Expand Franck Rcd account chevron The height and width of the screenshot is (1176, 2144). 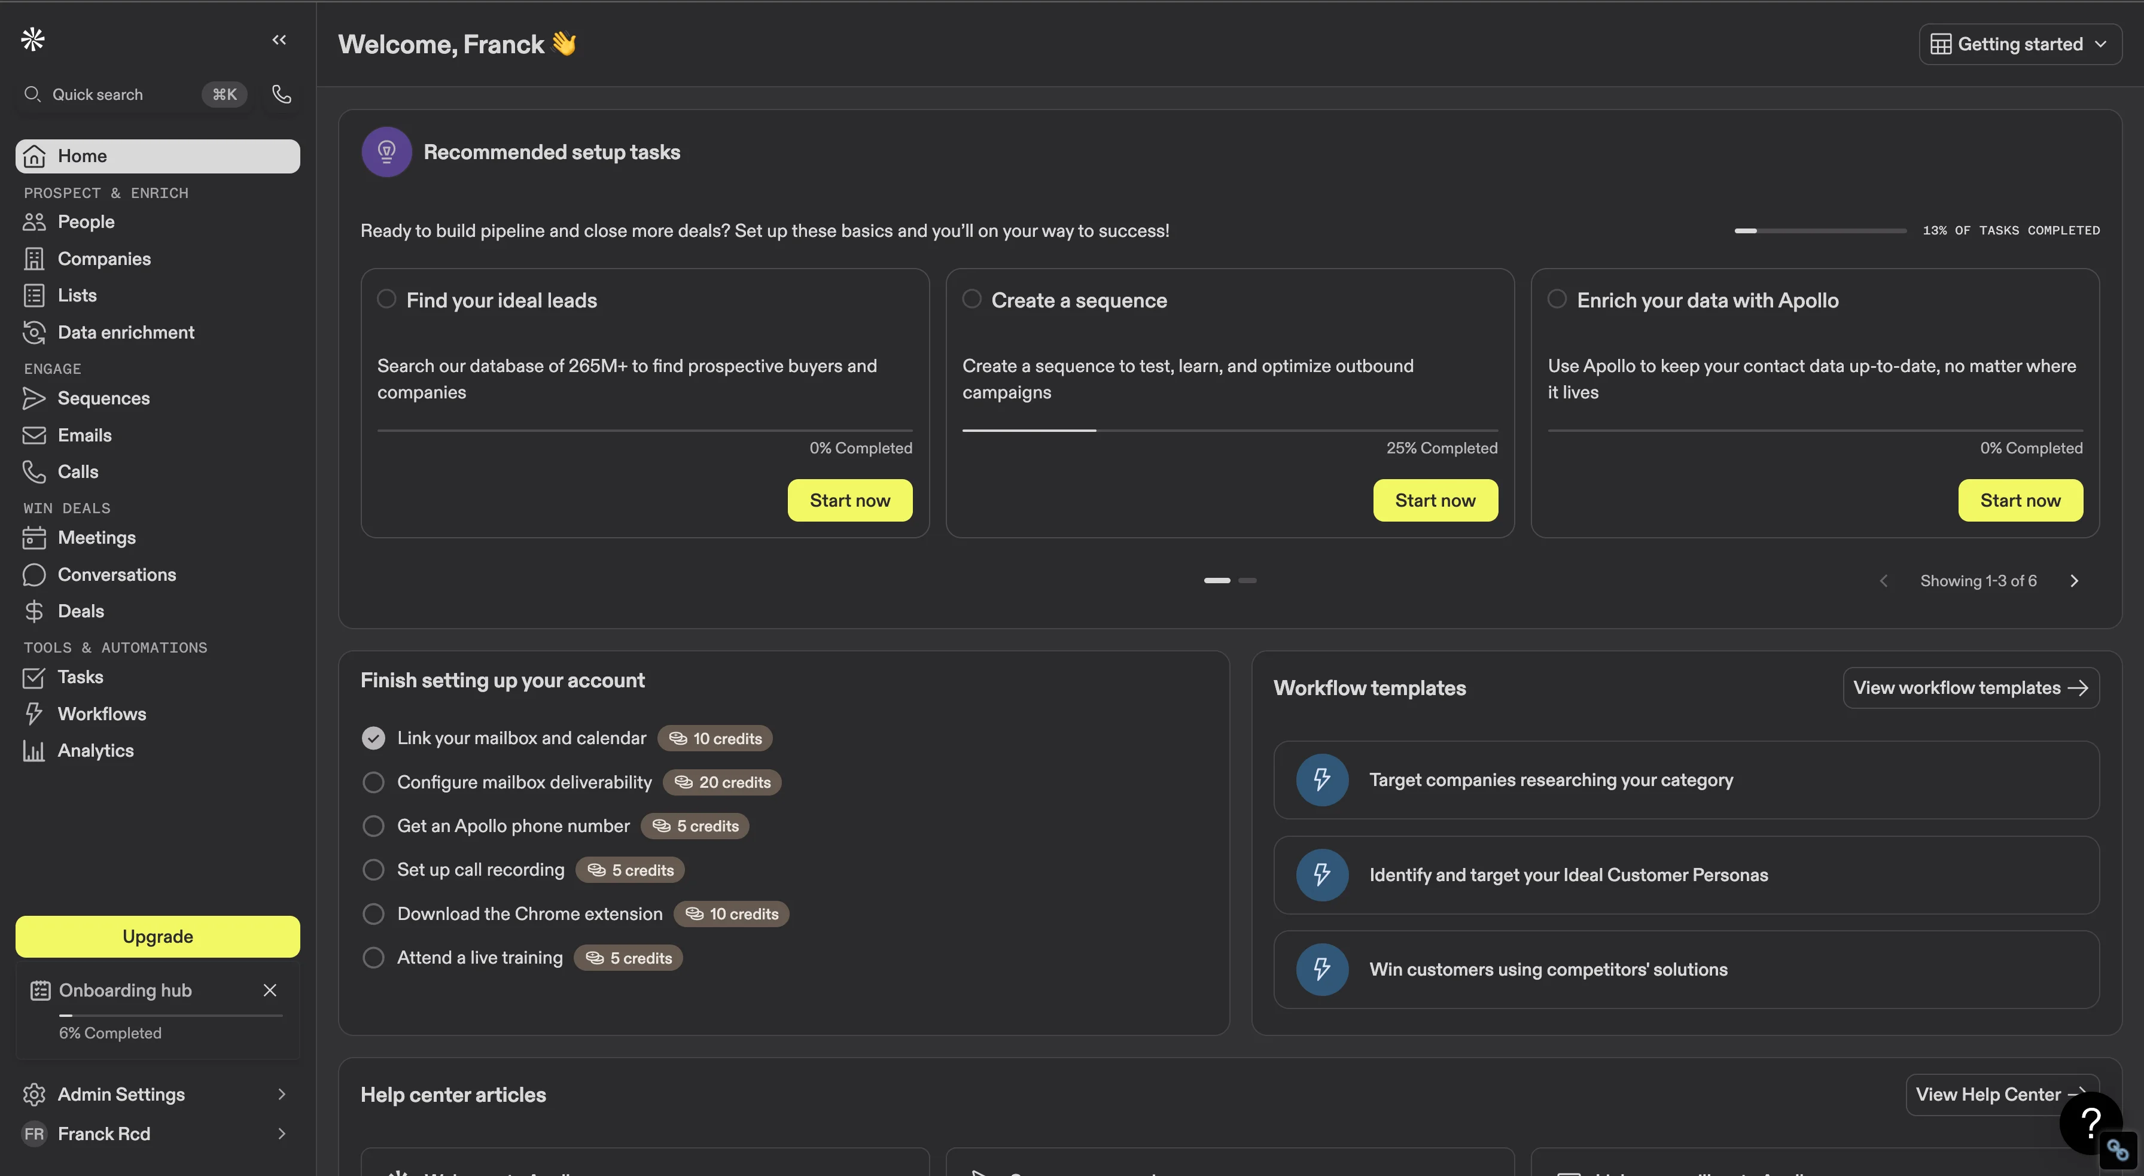point(281,1134)
